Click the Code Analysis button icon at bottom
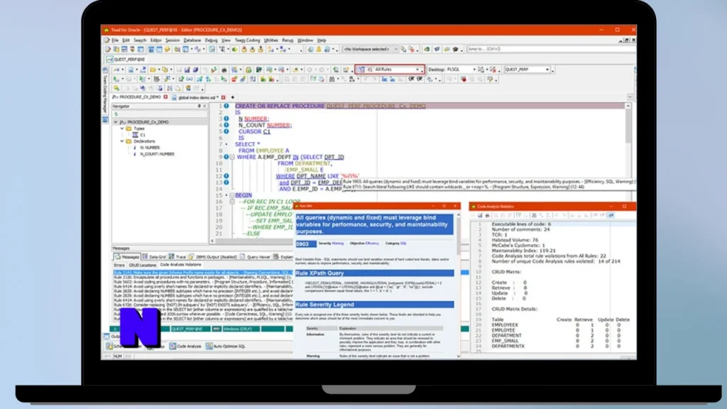Viewport: 727px width, 409px height. [x=173, y=346]
